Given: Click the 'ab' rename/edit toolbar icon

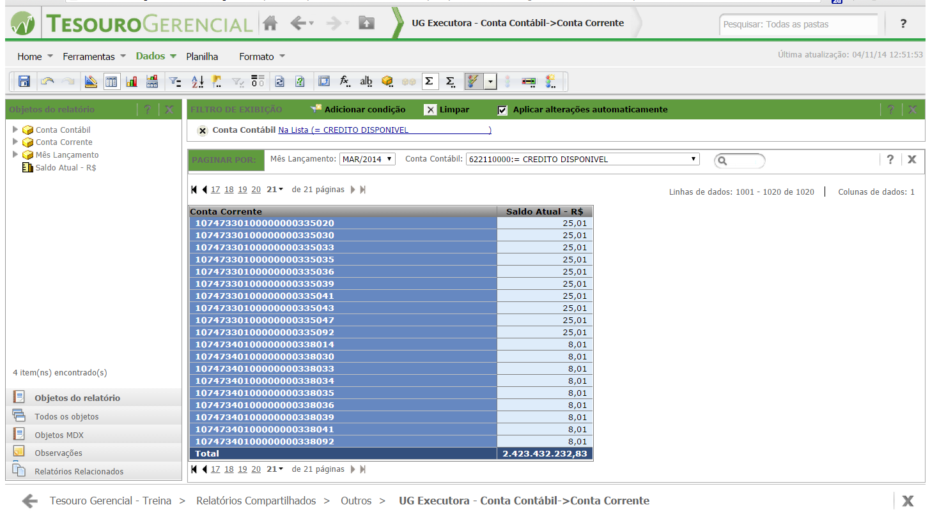Looking at the screenshot, I should pos(366,81).
